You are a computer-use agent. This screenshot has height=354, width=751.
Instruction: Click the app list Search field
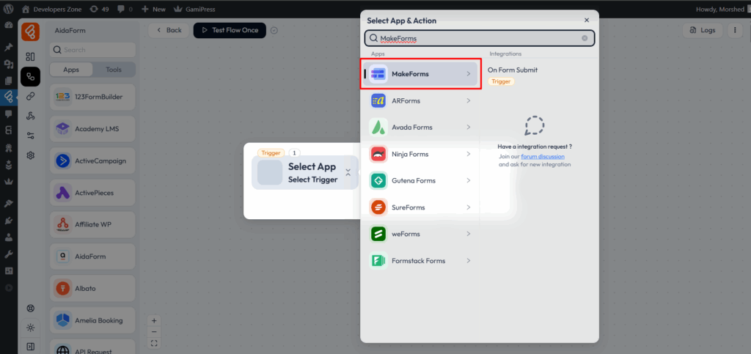click(92, 50)
